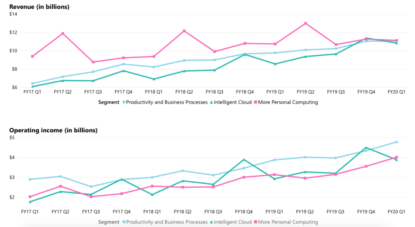Click Intelligent Cloud triangle marker in revenue legend
The width and height of the screenshot is (415, 227).
pos(211,102)
